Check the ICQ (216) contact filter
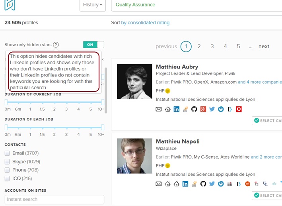Screen dimensions: 282x206 pyautogui.click(x=7, y=179)
